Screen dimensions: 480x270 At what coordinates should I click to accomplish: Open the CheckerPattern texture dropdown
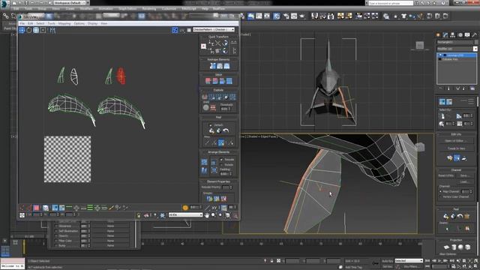(214, 30)
